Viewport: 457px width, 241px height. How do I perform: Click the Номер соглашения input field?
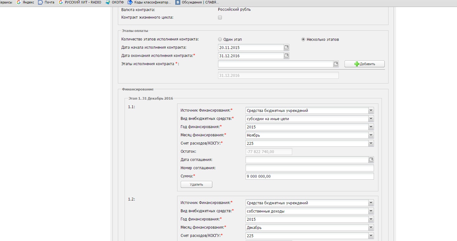pyautogui.click(x=310, y=168)
